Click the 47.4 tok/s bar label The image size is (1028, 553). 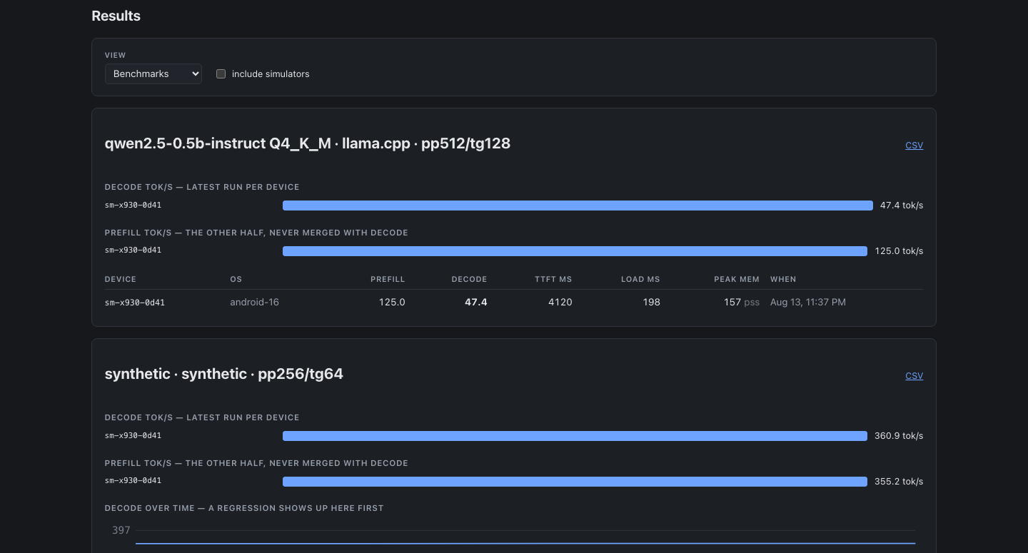click(902, 206)
